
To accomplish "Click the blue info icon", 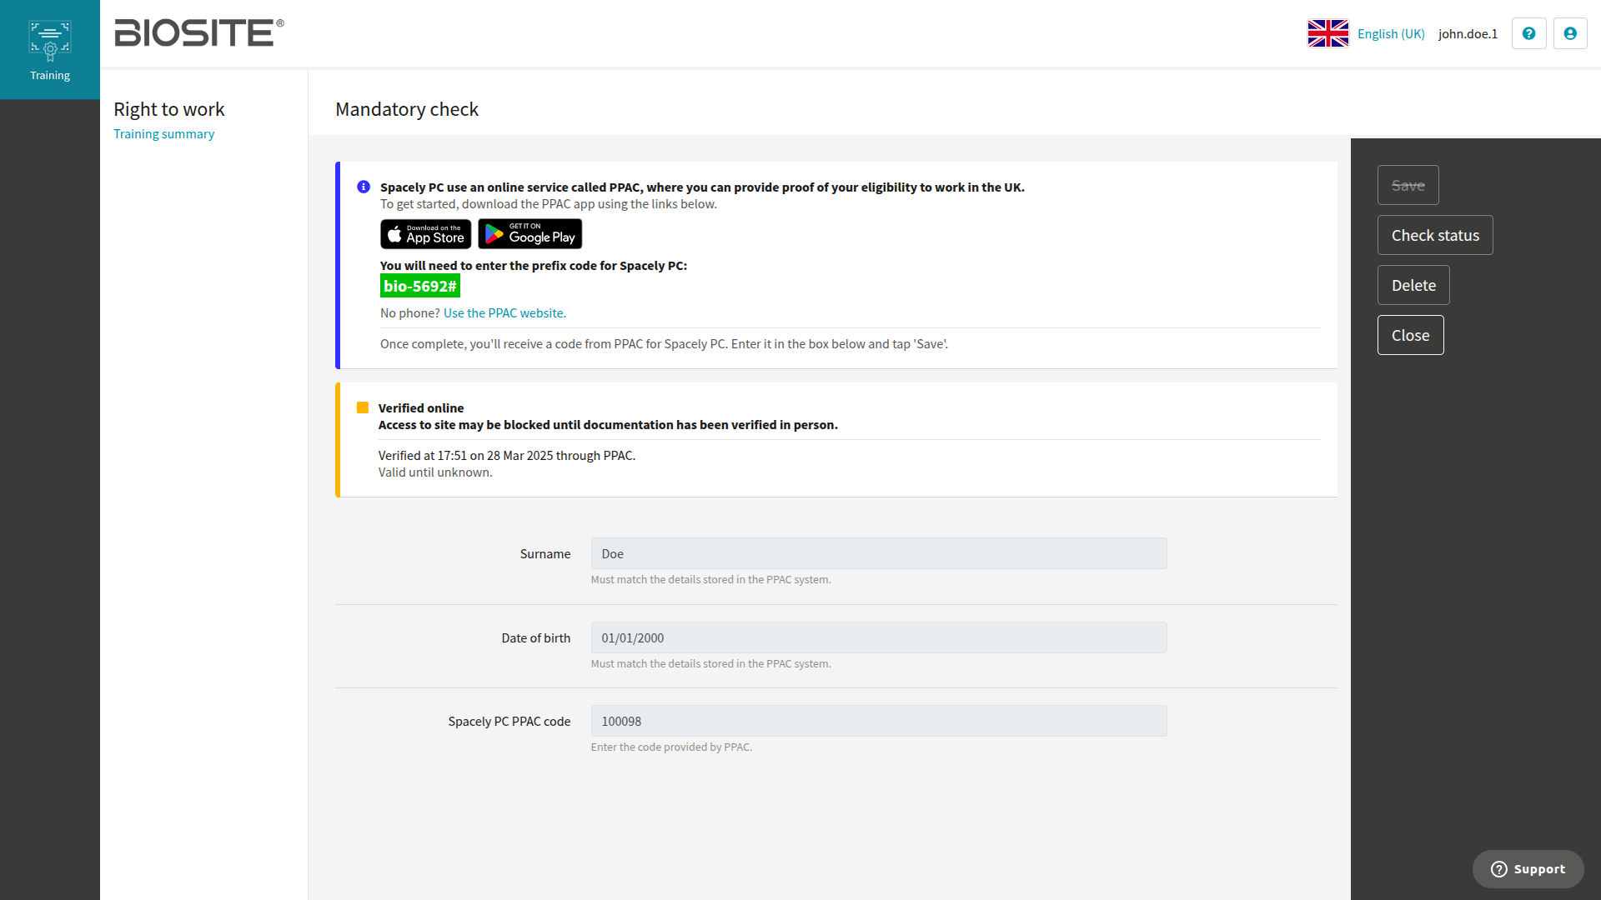I will pyautogui.click(x=364, y=187).
